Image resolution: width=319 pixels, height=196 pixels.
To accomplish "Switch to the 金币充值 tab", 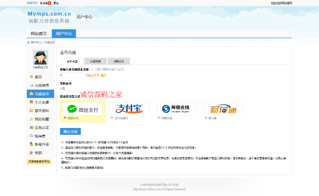I will pos(72,61).
